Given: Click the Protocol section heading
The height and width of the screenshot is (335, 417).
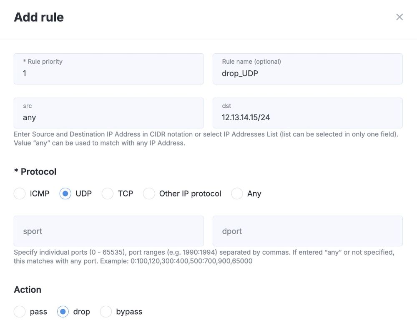Looking at the screenshot, I should tap(35, 171).
